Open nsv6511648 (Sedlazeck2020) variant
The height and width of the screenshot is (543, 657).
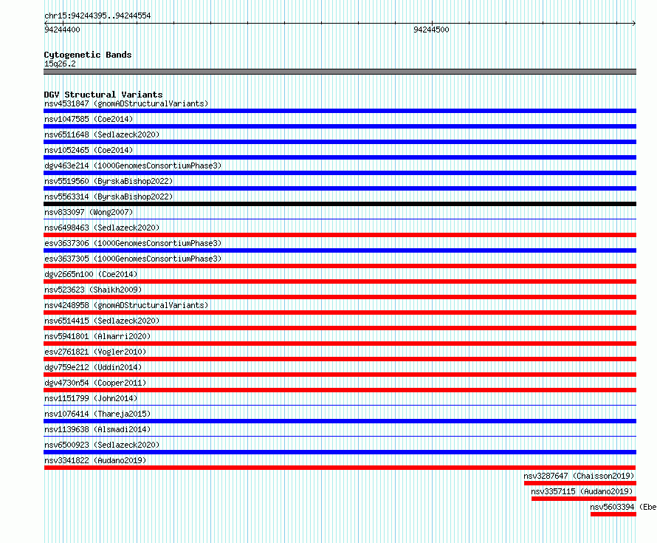[102, 134]
